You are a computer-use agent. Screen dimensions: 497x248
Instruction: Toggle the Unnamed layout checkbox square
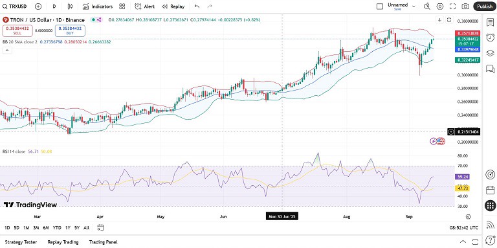(x=380, y=6)
